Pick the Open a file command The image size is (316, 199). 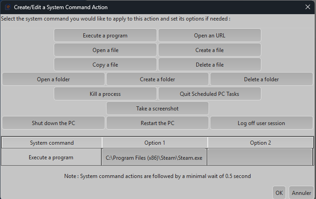point(105,50)
